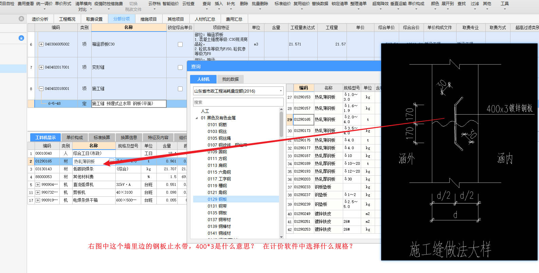The image size is (539, 273).
Task: Switch to 造价分析 tab
Action: (x=40, y=19)
